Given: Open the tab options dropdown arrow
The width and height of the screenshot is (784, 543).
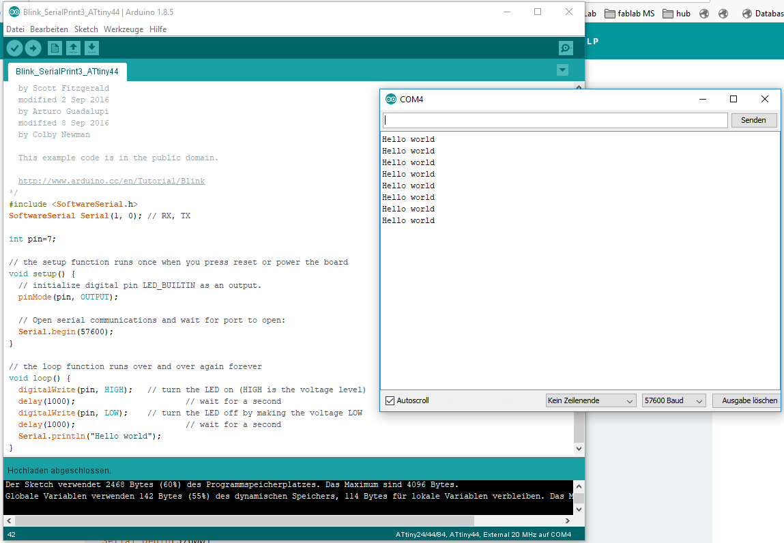Looking at the screenshot, I should pos(562,70).
